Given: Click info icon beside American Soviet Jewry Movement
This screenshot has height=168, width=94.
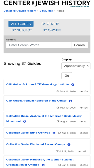Looking at the screenshot, I should pos(25,121).
